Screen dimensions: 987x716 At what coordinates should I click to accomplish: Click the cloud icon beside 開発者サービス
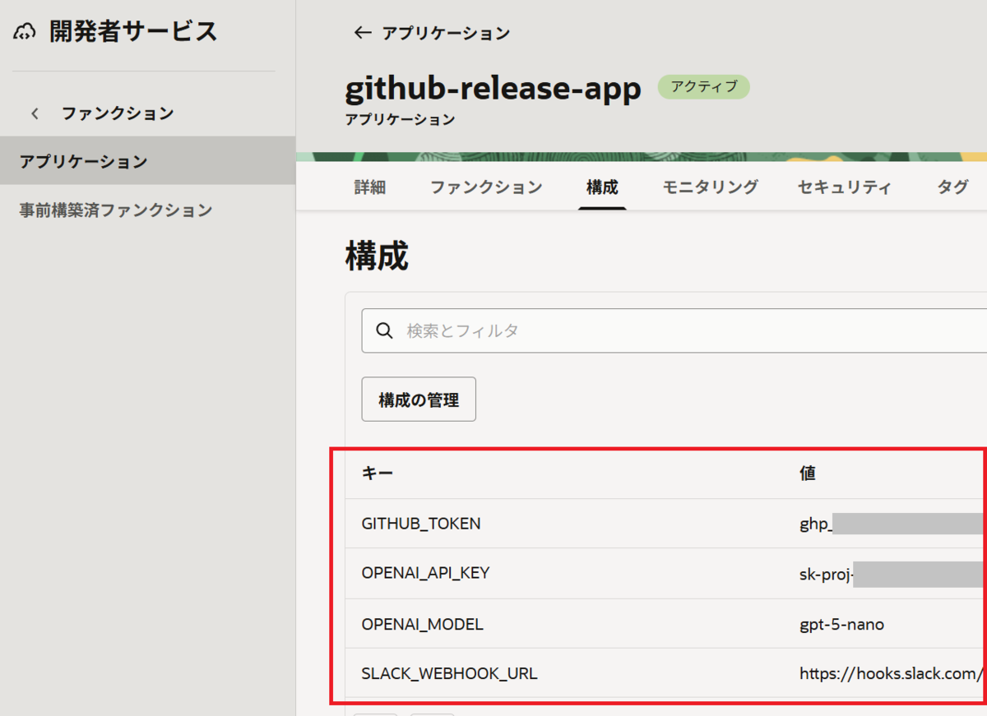coord(24,30)
